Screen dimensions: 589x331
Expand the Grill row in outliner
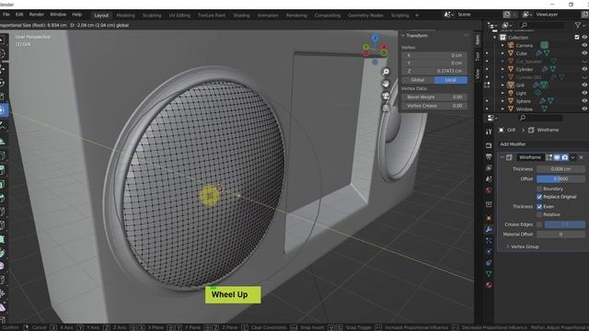click(502, 86)
